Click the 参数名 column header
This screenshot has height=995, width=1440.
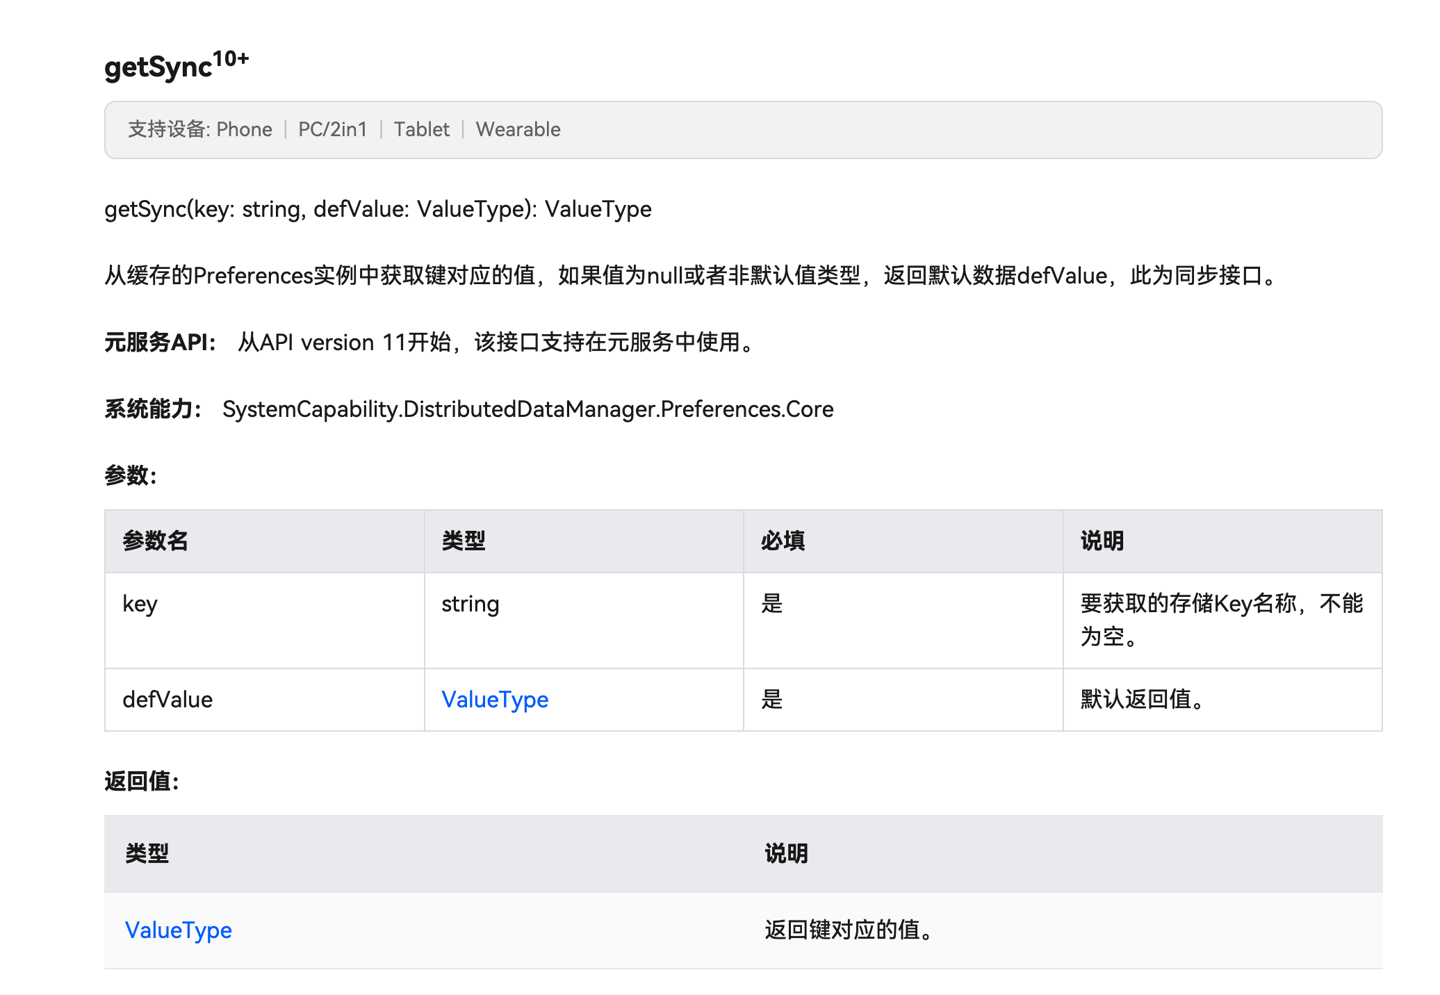click(155, 541)
